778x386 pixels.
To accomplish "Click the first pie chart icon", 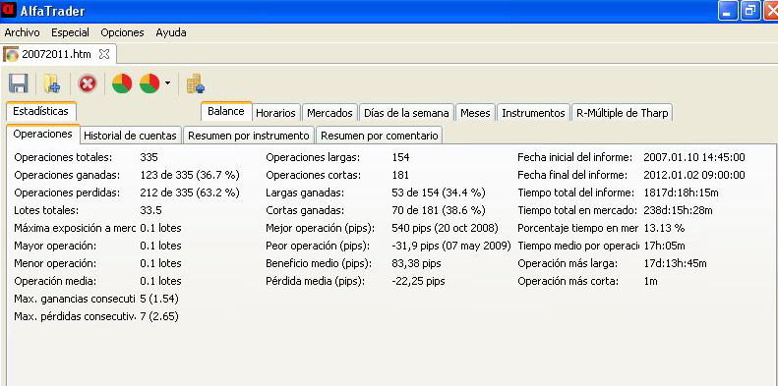I will (122, 83).
